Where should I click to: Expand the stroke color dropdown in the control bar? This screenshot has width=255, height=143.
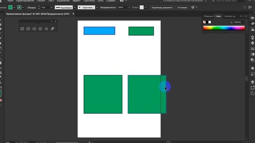(x=23, y=8)
